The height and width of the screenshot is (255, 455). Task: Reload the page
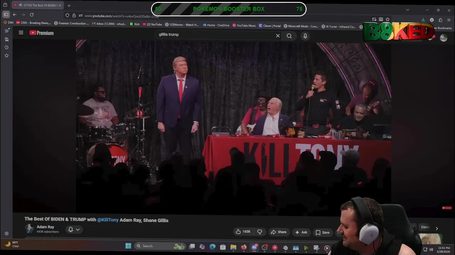(32, 15)
